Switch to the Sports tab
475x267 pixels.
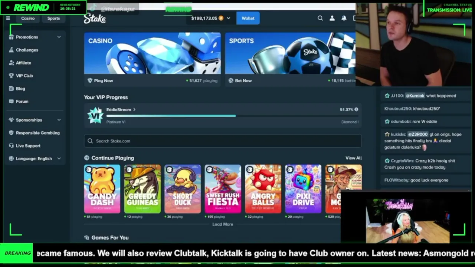click(x=53, y=18)
